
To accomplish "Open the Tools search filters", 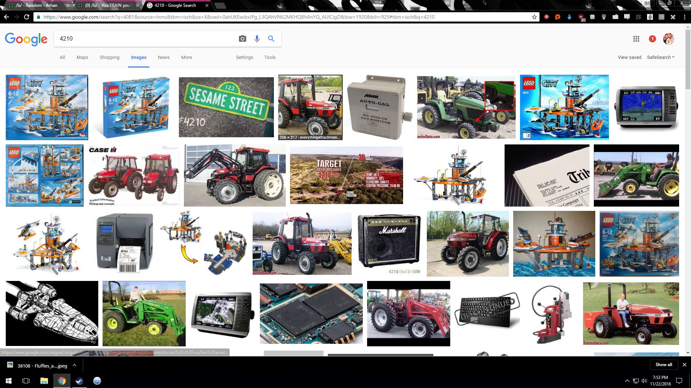I will [x=270, y=57].
